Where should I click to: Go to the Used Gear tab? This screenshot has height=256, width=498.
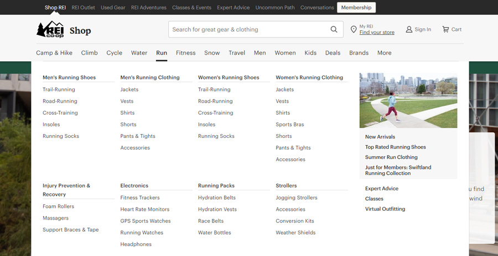[113, 8]
